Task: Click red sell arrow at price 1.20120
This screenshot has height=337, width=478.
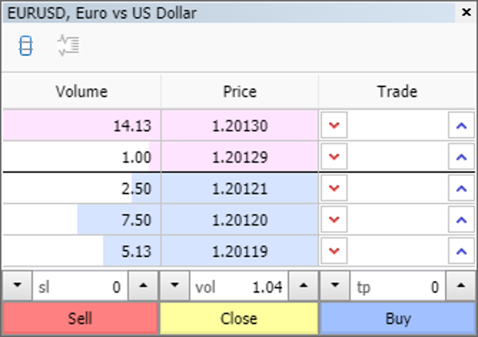Action: point(333,220)
